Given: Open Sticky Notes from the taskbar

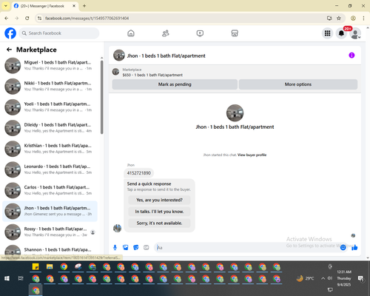Looking at the screenshot, I should coord(36,266).
